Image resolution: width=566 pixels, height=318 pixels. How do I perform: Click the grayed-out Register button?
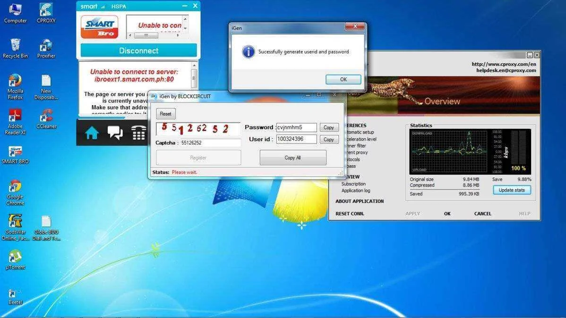198,158
